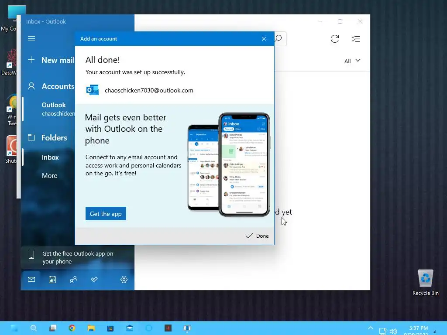Open the Accounts section
This screenshot has height=335, width=447.
(52, 86)
